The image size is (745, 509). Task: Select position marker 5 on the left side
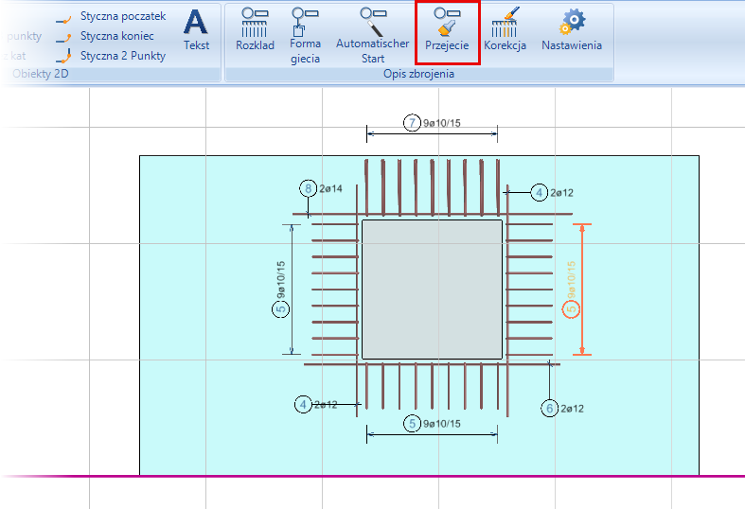coord(280,309)
